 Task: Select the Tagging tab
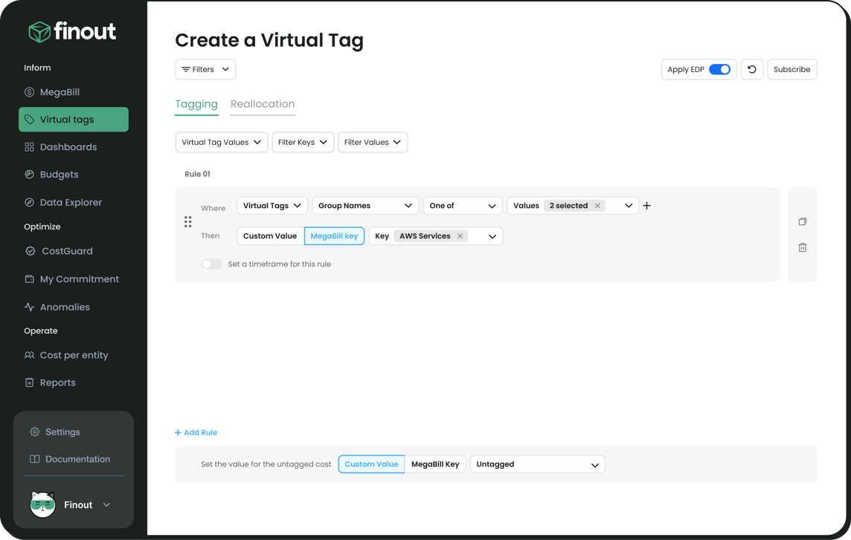point(196,104)
